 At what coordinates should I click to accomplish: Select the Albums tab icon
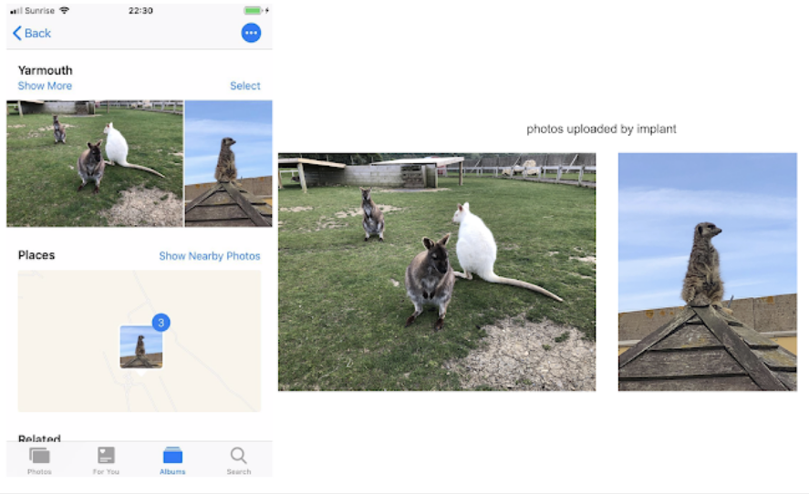point(172,456)
